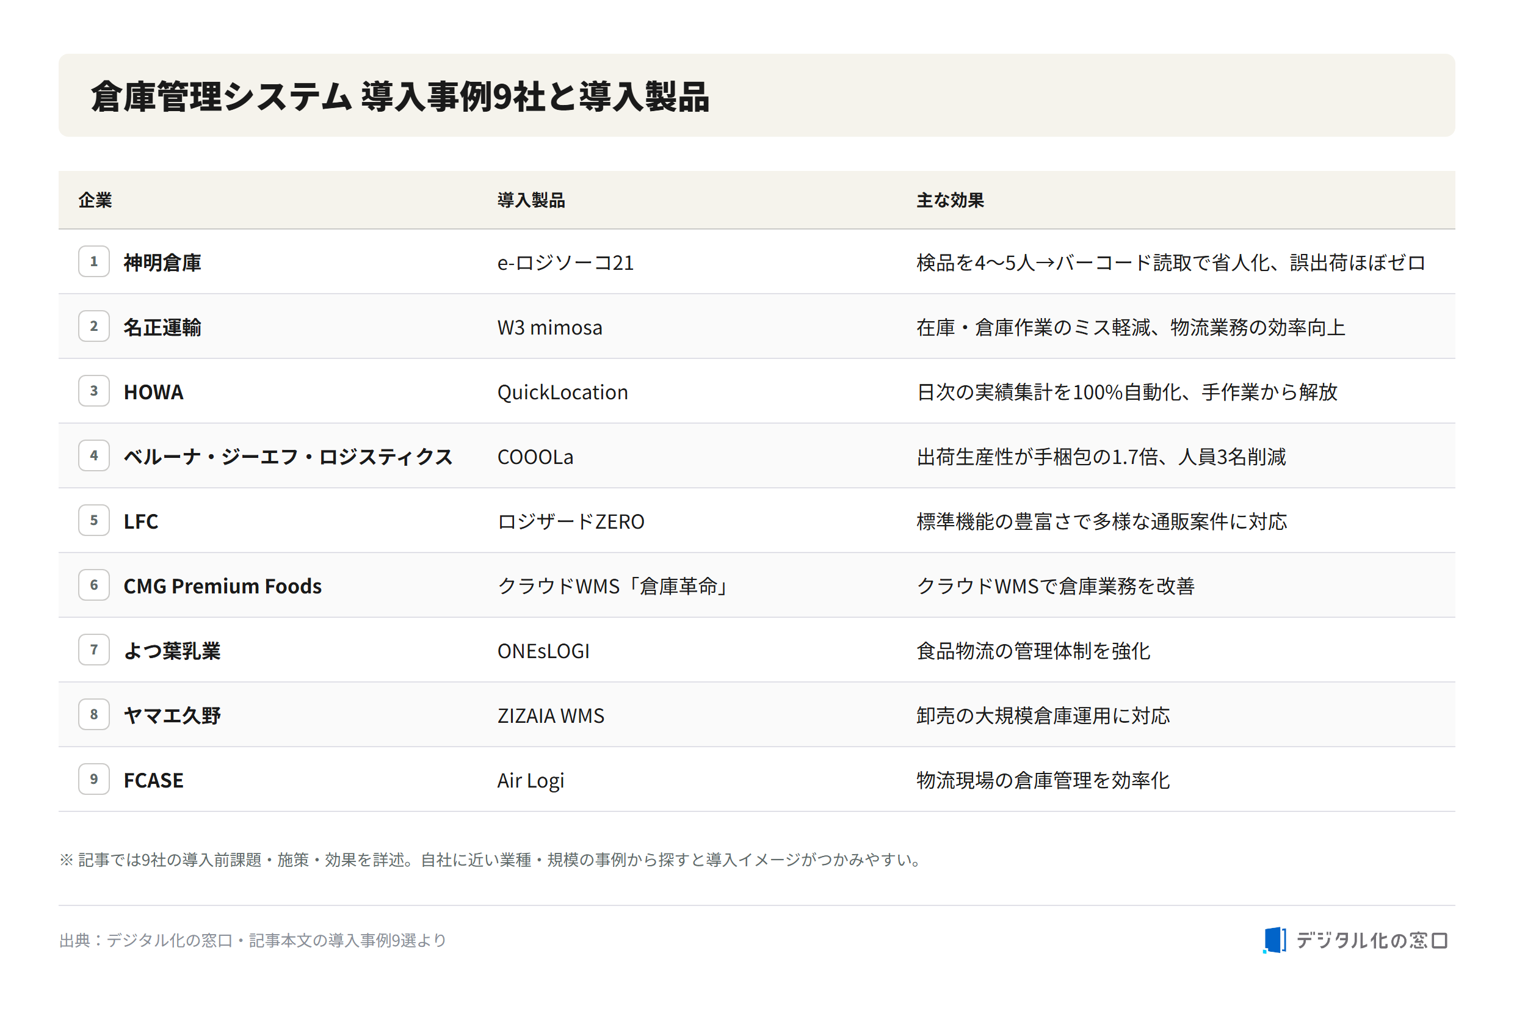Click the company name CMG Premium Foods

(222, 586)
